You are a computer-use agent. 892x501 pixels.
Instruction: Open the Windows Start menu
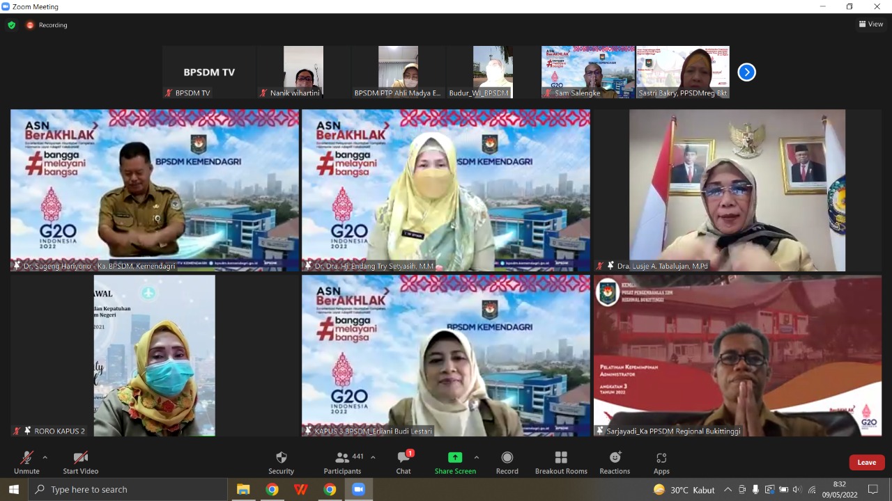(14, 489)
